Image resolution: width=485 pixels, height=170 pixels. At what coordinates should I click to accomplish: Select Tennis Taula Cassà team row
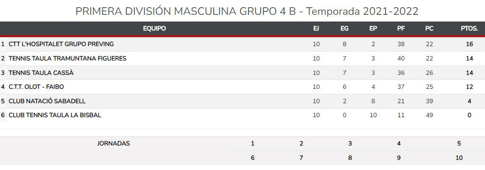click(x=41, y=73)
